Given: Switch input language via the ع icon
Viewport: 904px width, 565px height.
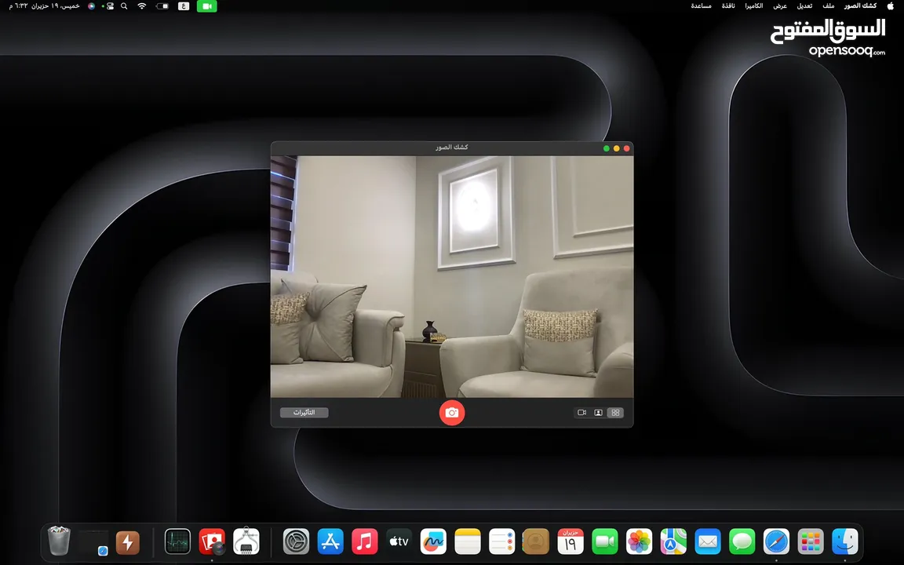Looking at the screenshot, I should [184, 6].
